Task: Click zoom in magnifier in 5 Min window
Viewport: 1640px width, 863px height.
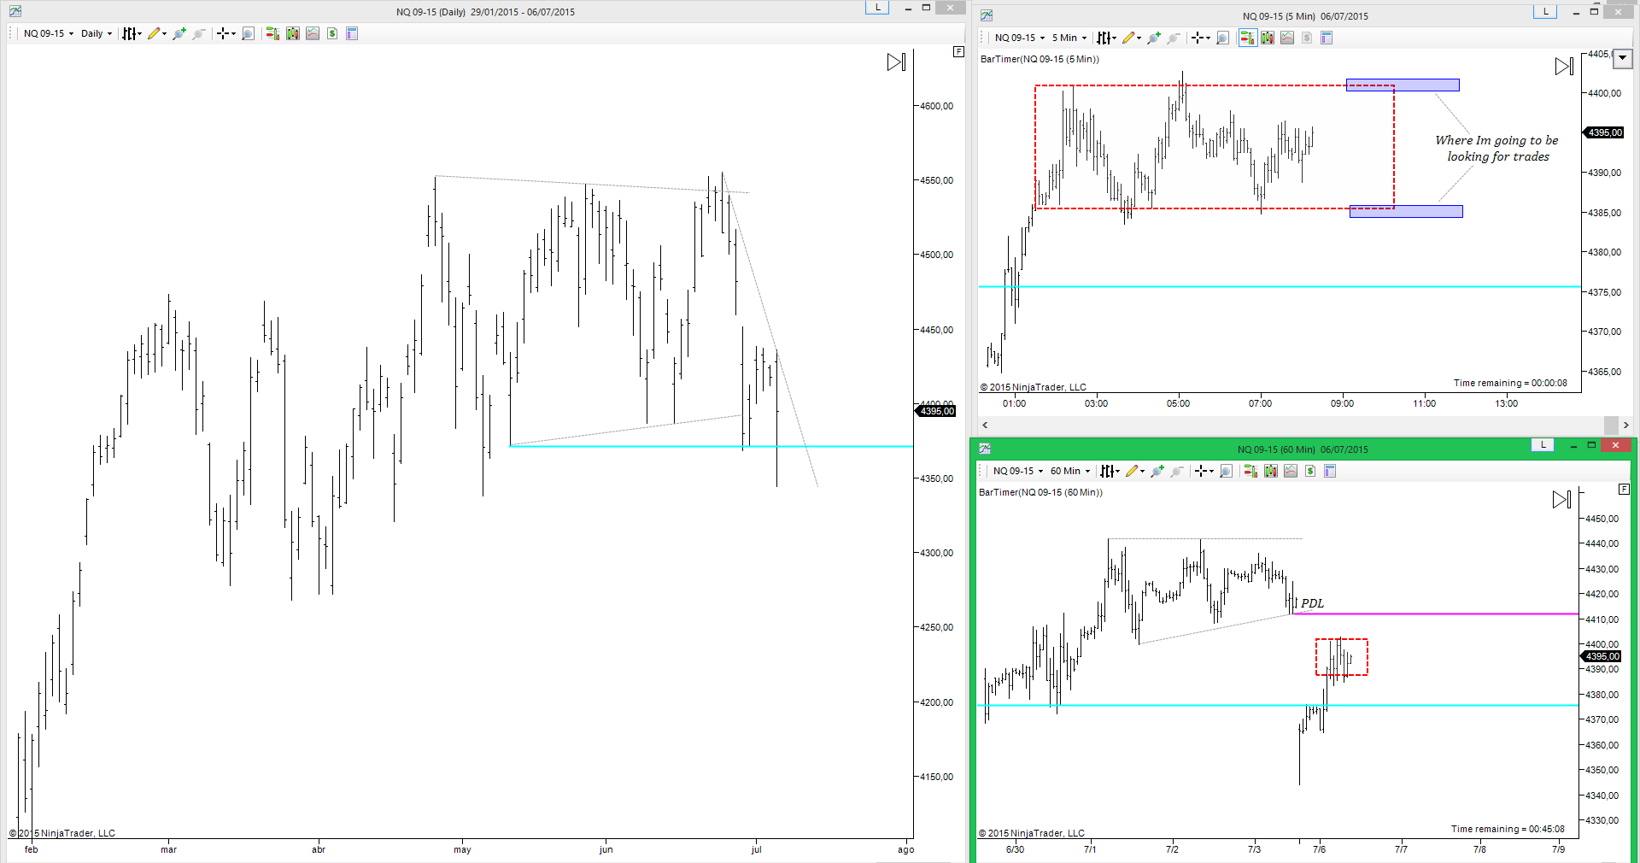Action: pyautogui.click(x=1154, y=38)
